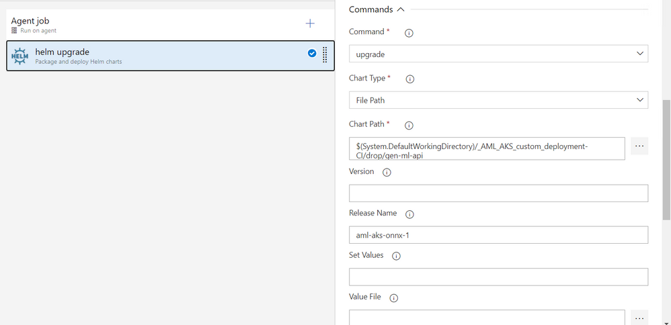Click the info icon next to Chart Type
This screenshot has height=325, width=671.
point(410,79)
